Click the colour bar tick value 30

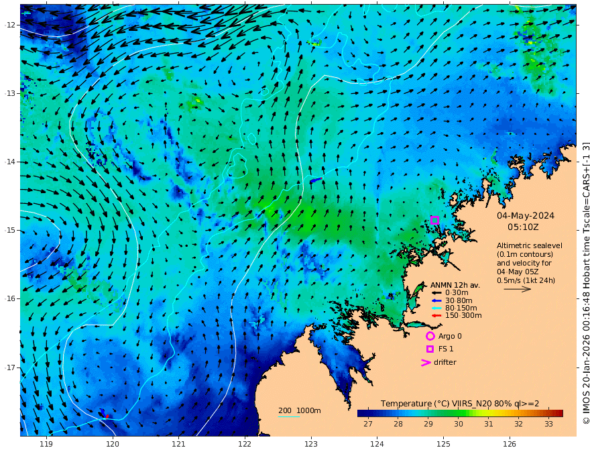pos(459,424)
